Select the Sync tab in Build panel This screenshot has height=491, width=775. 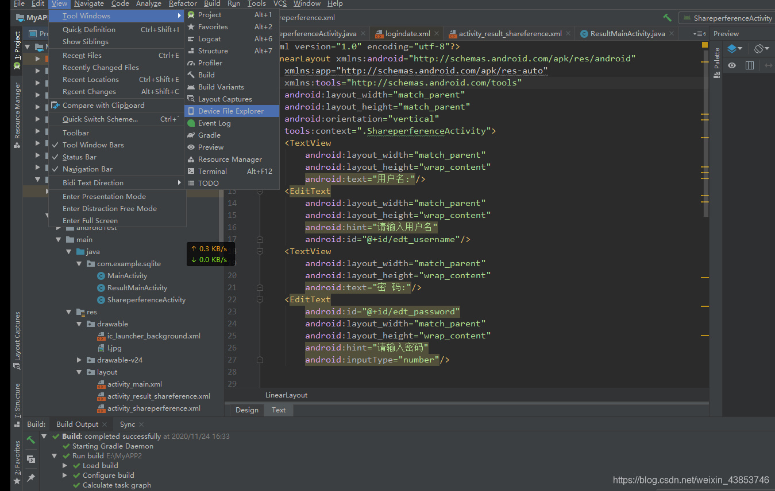click(128, 424)
